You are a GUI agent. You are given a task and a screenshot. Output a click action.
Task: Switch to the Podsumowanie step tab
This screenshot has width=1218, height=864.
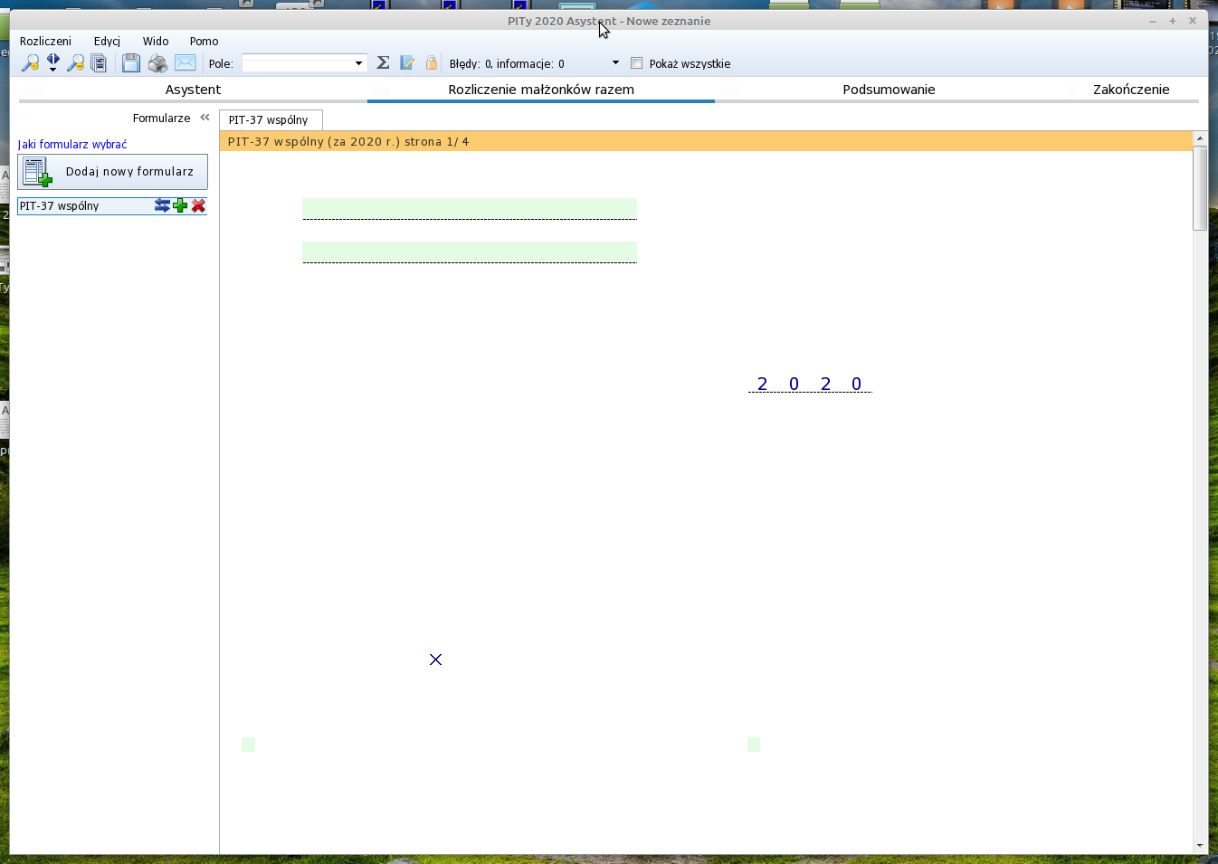pos(888,90)
